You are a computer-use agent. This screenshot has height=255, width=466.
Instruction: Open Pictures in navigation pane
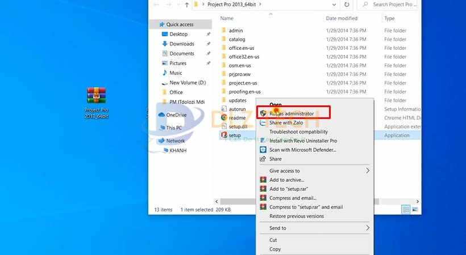tap(178, 63)
